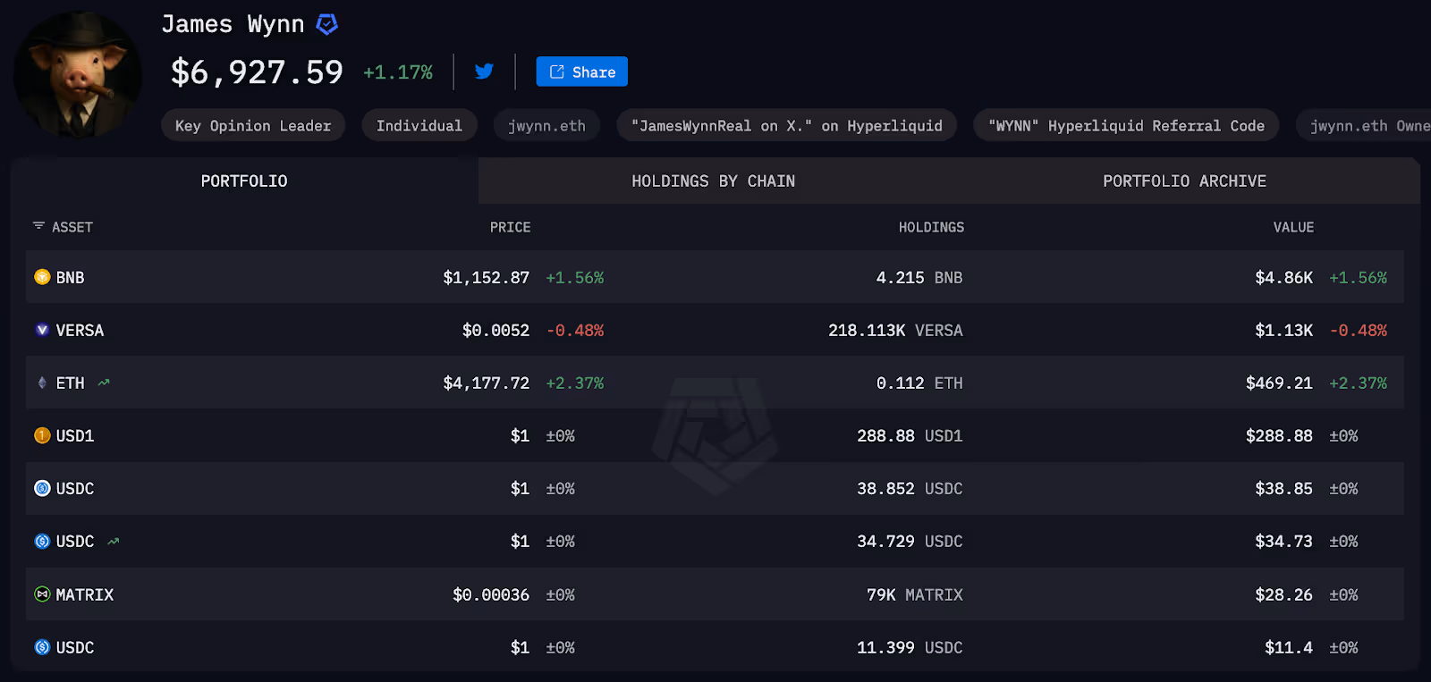
Task: Click the 0.112 ETH holdings
Action: (x=919, y=383)
